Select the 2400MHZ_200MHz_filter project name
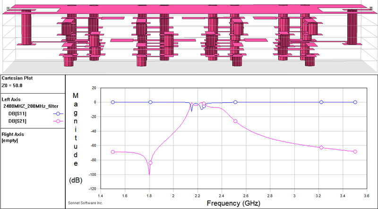The height and width of the screenshot is (209, 378). point(31,106)
